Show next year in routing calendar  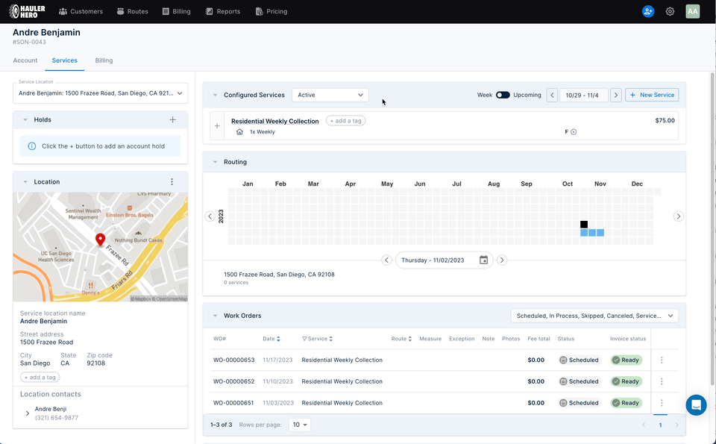pos(678,216)
